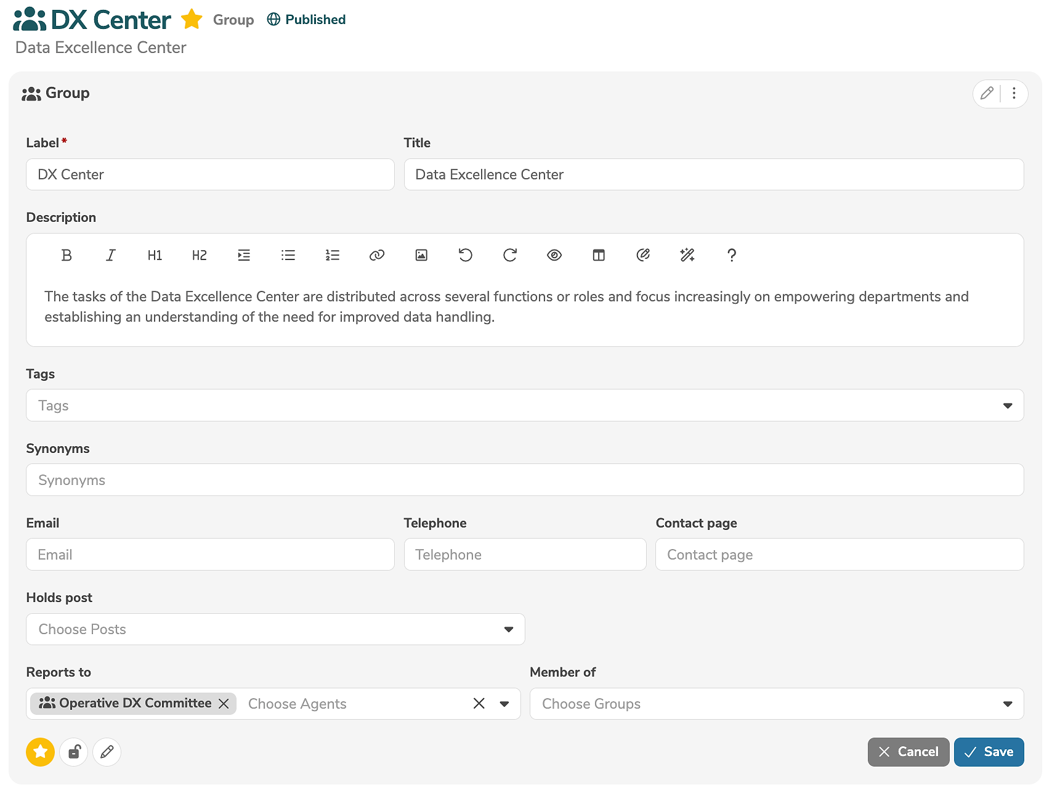
Task: Apply italic formatting in description toolbar
Action: tap(111, 255)
